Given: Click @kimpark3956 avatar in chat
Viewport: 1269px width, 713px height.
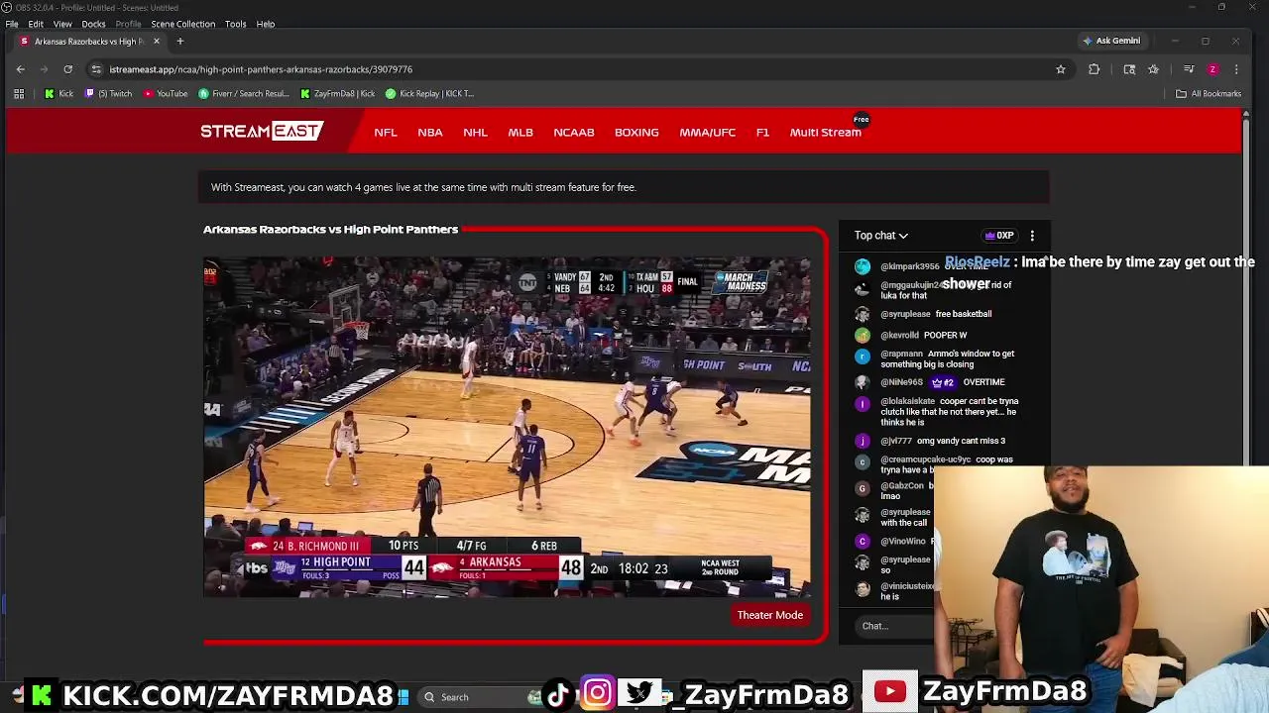Looking at the screenshot, I should 863,266.
